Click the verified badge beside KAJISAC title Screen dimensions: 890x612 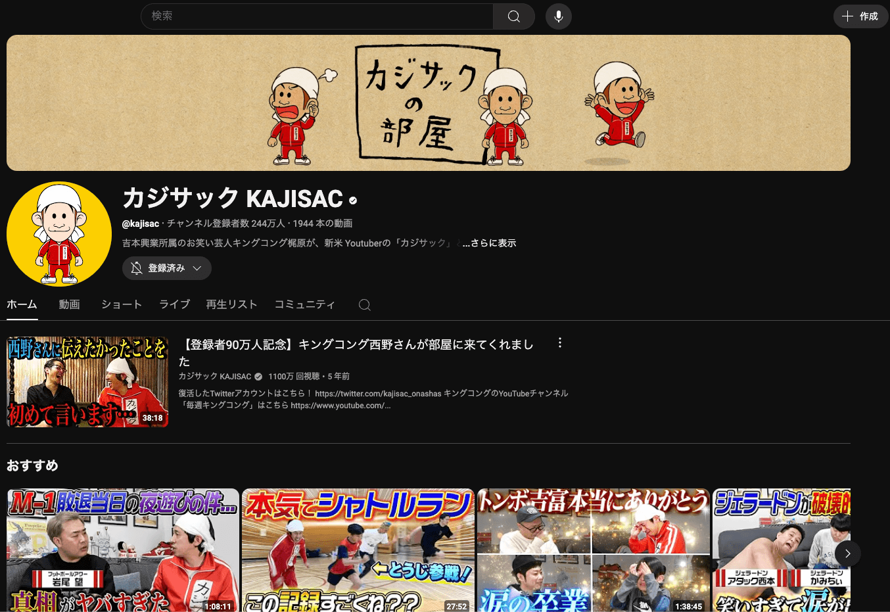point(353,200)
